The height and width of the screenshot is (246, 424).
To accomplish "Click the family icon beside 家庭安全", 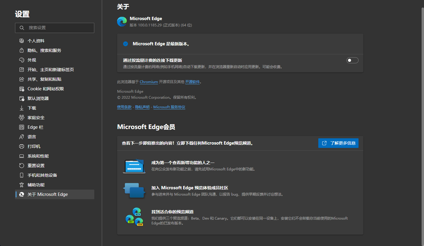I will (22, 118).
